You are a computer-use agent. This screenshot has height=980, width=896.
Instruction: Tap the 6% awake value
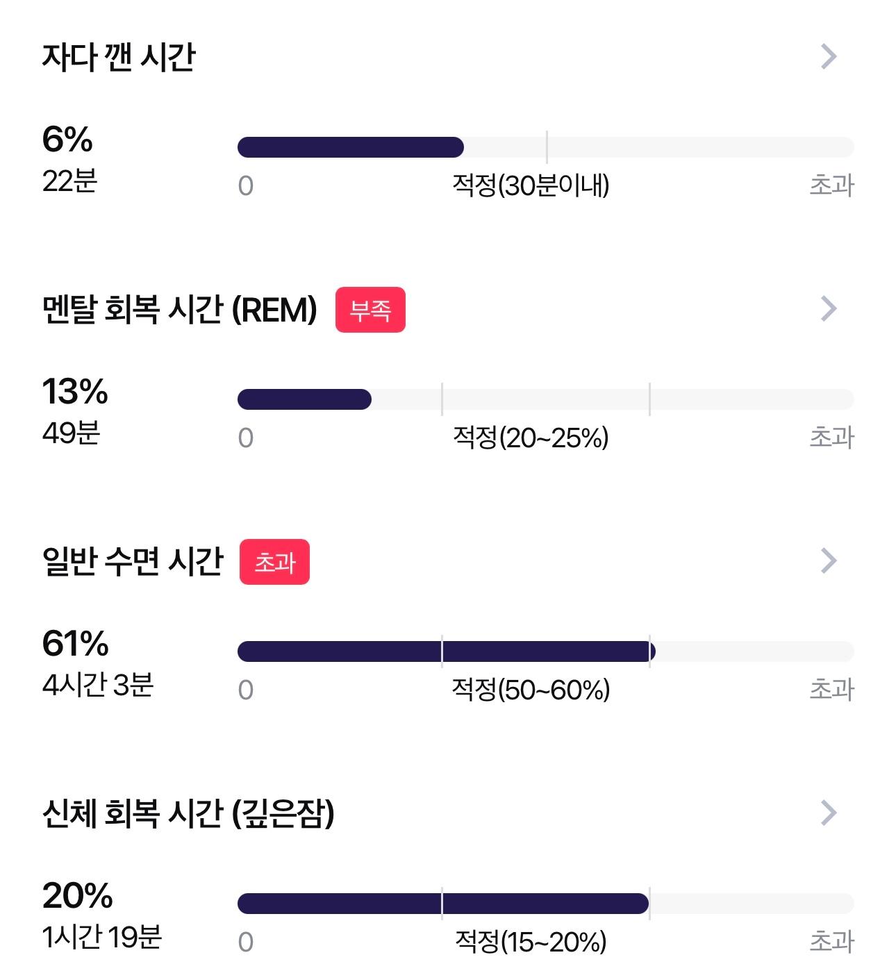click(67, 140)
